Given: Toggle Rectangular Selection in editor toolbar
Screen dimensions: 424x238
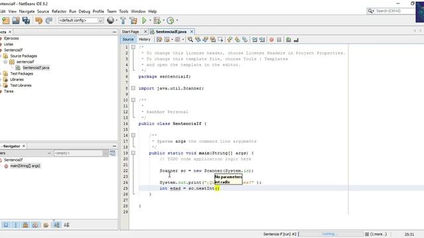Looking at the screenshot, I should (x=221, y=40).
